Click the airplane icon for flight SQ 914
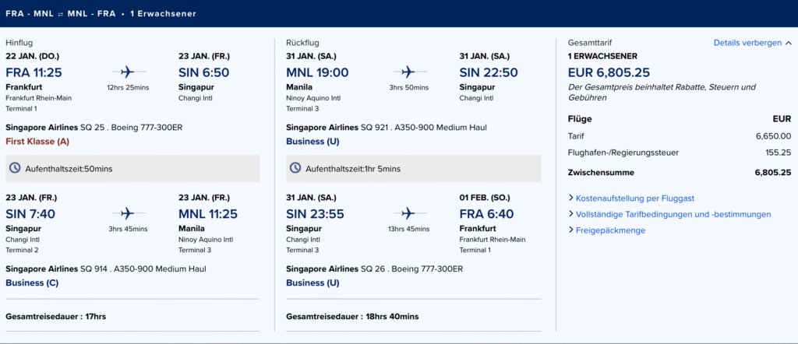Viewport: 798px width, 344px height. click(x=128, y=213)
